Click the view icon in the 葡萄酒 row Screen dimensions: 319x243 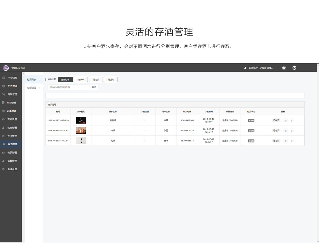286,120
